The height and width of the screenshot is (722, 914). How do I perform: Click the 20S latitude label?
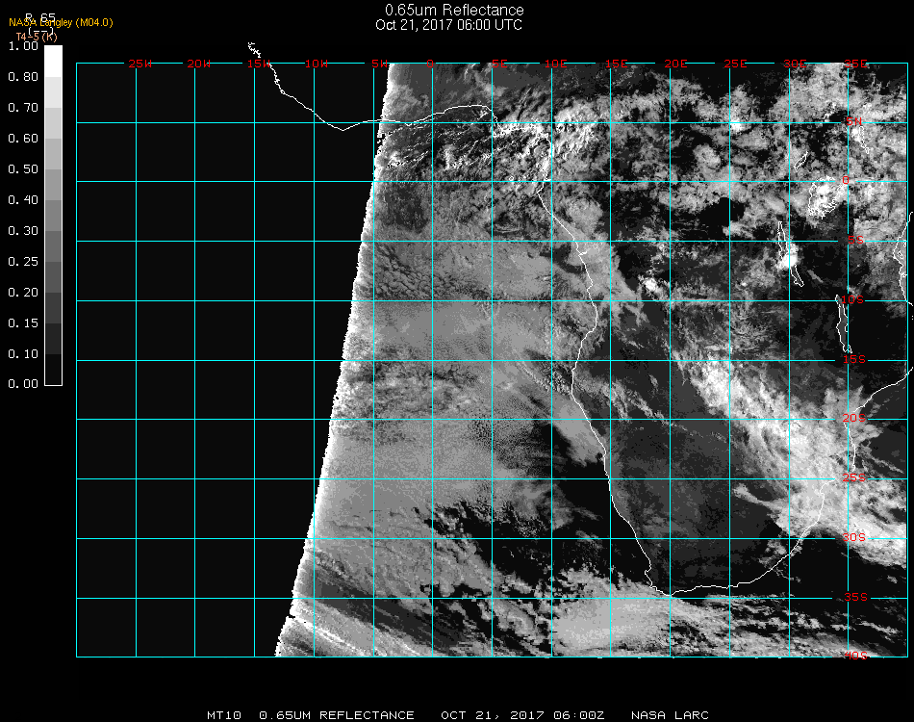tap(853, 419)
